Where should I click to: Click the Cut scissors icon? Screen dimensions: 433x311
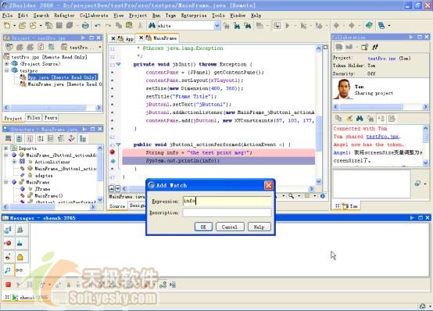coord(140,26)
